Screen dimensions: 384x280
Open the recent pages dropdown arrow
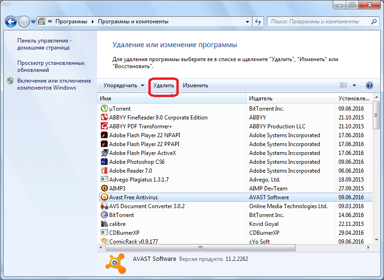coord(33,22)
